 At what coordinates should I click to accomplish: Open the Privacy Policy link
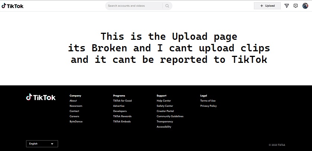(x=208, y=106)
